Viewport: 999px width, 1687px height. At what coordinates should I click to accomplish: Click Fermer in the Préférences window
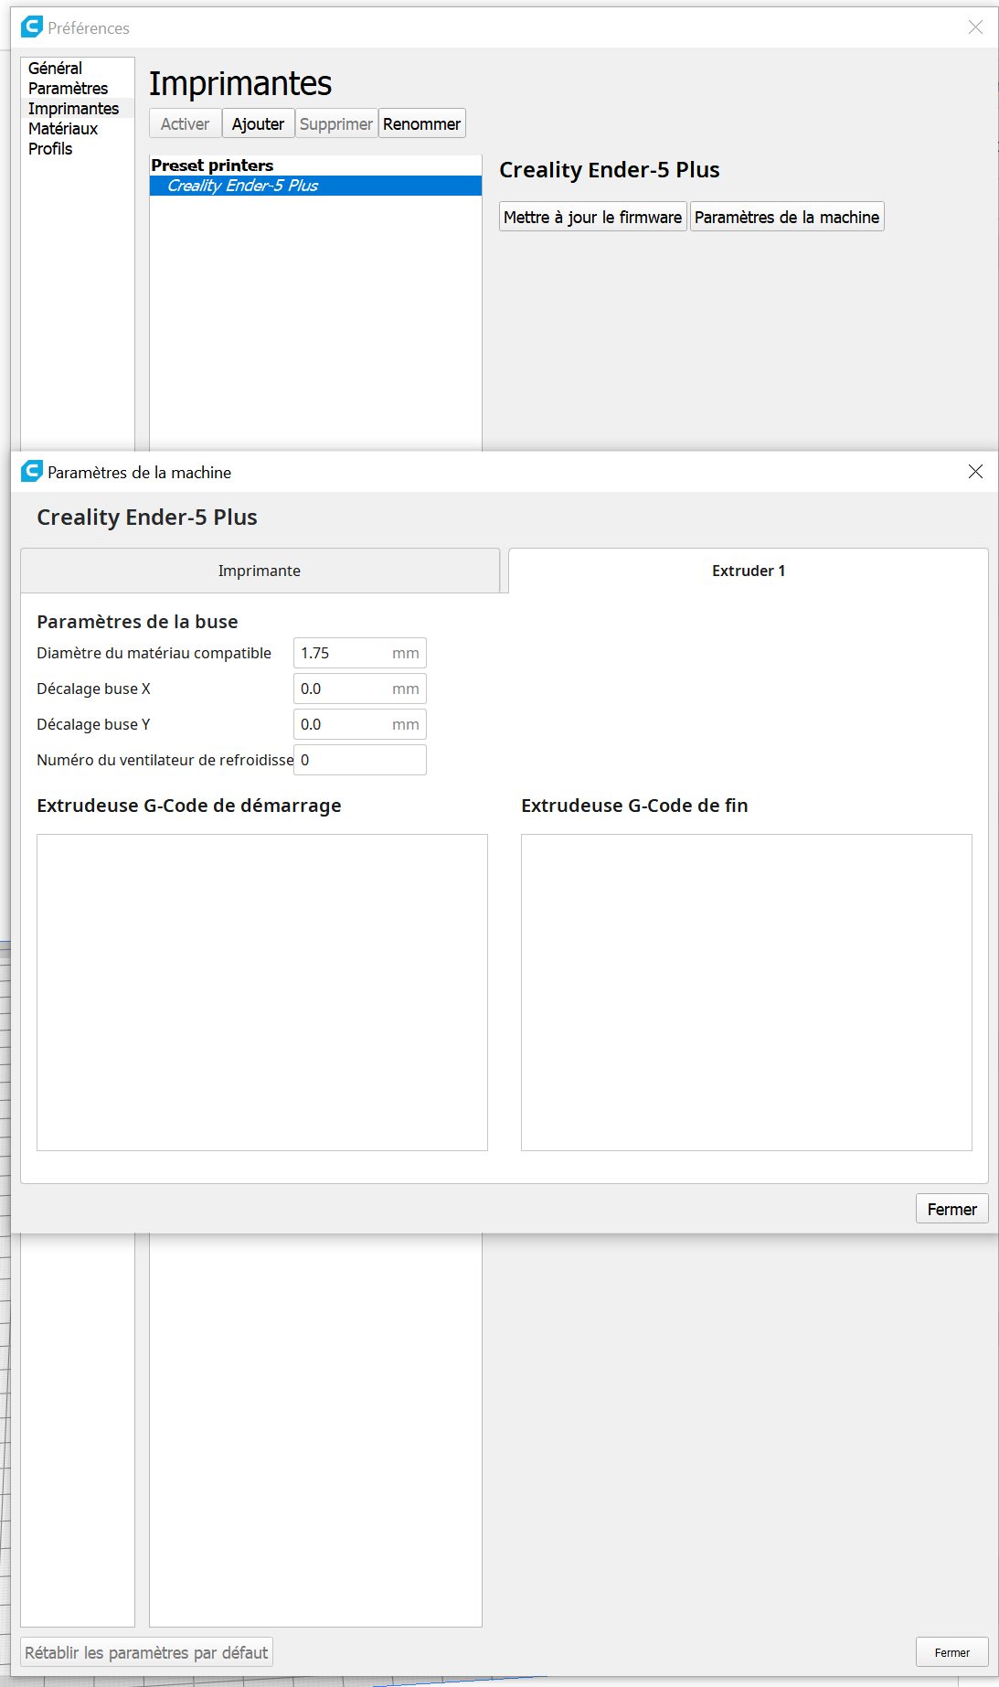951,1652
